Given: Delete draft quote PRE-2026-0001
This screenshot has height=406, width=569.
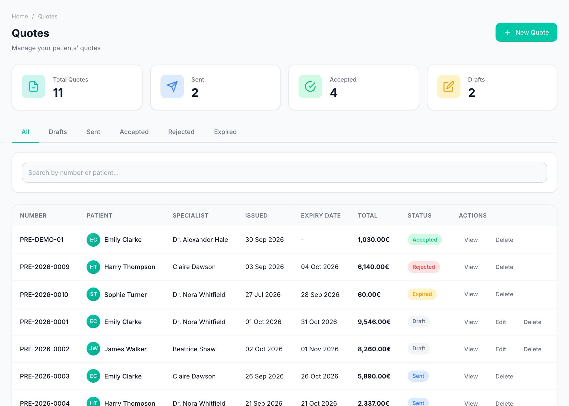Looking at the screenshot, I should pos(532,322).
